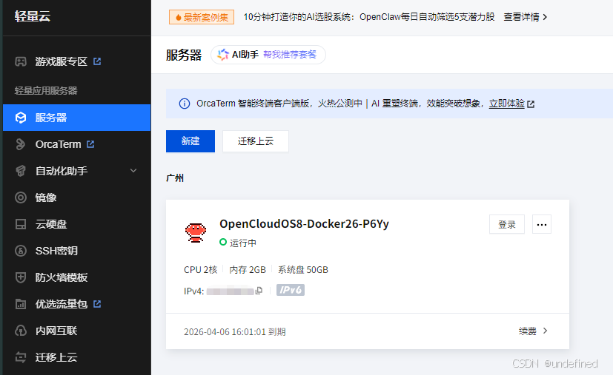The height and width of the screenshot is (375, 613).
Task: Copy the IPv4 address icon
Action: point(259,291)
